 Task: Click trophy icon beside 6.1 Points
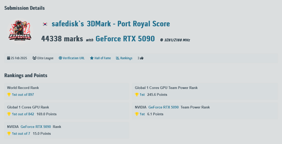coord(137,114)
